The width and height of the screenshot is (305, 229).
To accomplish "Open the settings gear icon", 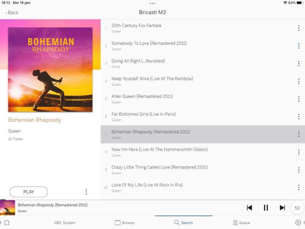I will point(298,223).
